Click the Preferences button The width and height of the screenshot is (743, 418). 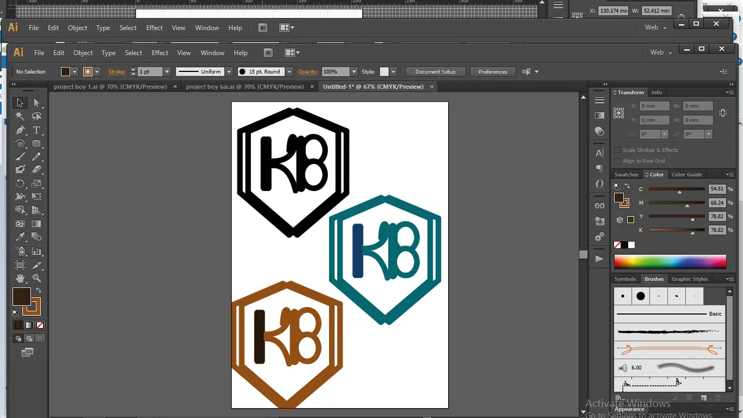[493, 71]
